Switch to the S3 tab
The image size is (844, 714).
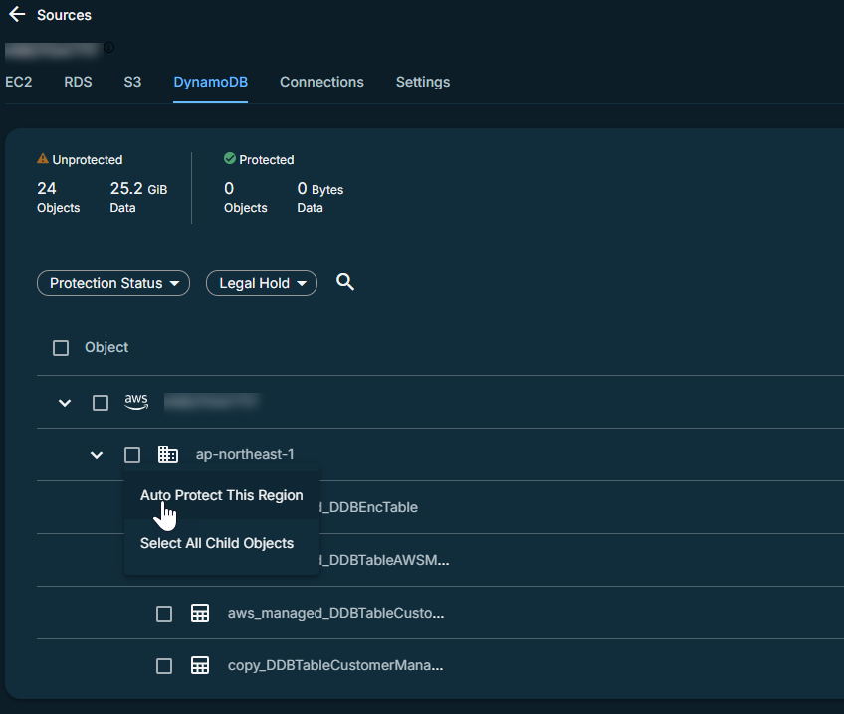click(133, 82)
